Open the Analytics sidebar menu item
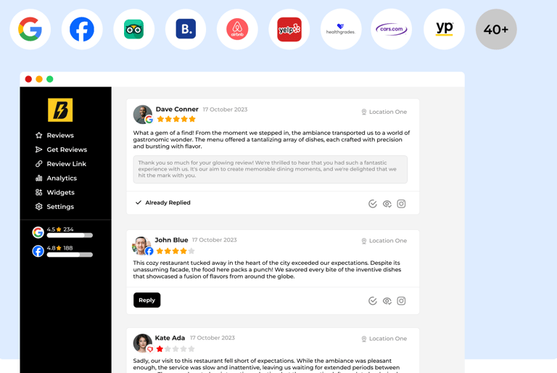The width and height of the screenshot is (557, 373). (x=56, y=178)
